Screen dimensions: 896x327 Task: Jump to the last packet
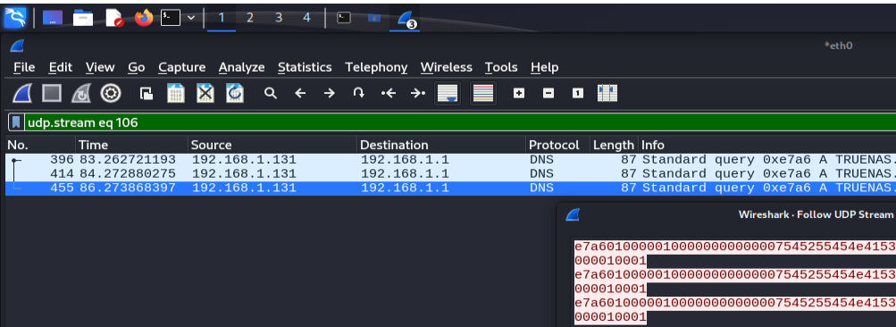(418, 93)
